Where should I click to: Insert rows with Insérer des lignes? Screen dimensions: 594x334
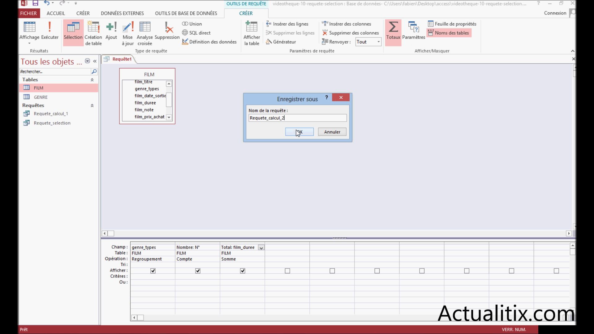287,24
